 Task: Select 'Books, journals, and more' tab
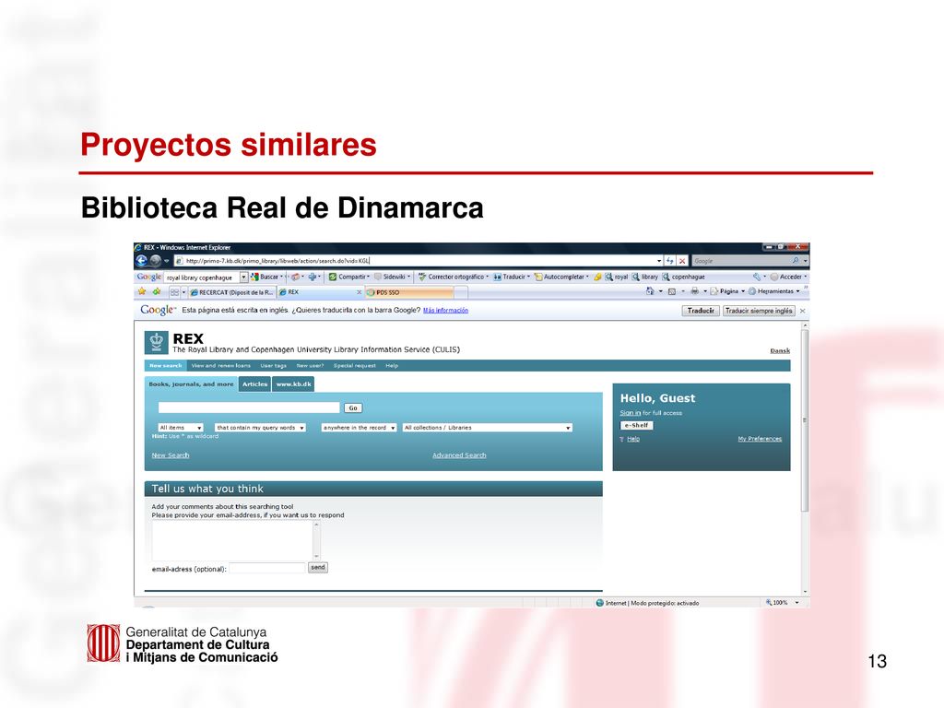tap(192, 384)
